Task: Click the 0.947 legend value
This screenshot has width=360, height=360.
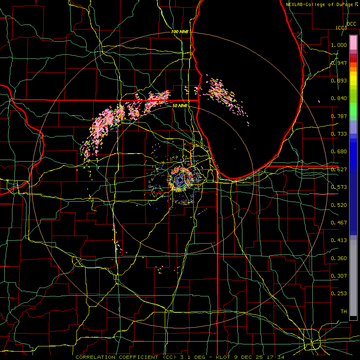Action: pyautogui.click(x=339, y=63)
